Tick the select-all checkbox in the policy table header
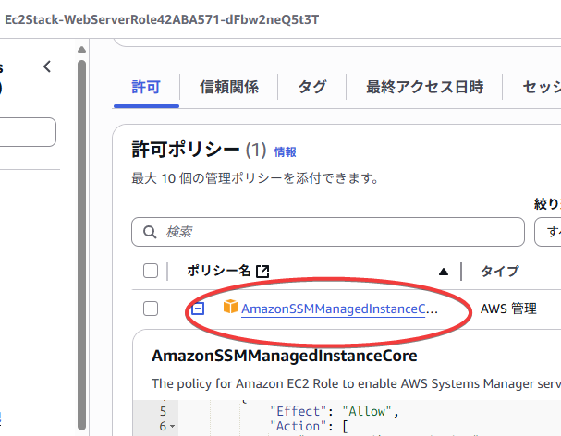Image resolution: width=561 pixels, height=436 pixels. [151, 271]
